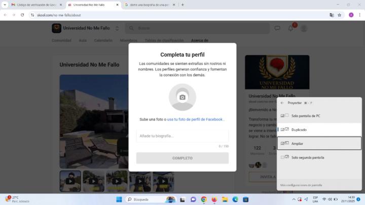Image resolution: width=365 pixels, height=205 pixels.
Task: Go to the Aula tab
Action: click(x=83, y=40)
